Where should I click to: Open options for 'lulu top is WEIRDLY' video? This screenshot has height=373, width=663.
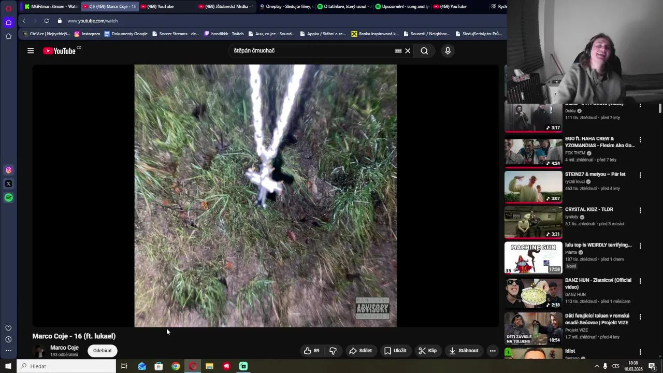(640, 246)
